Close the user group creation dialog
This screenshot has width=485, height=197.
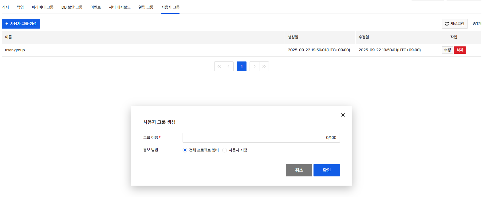click(343, 115)
